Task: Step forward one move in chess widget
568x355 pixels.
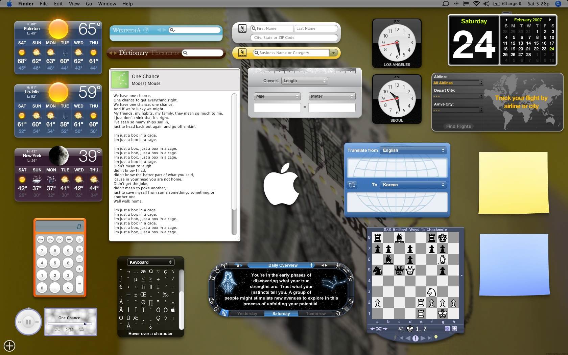Action: click(423, 338)
